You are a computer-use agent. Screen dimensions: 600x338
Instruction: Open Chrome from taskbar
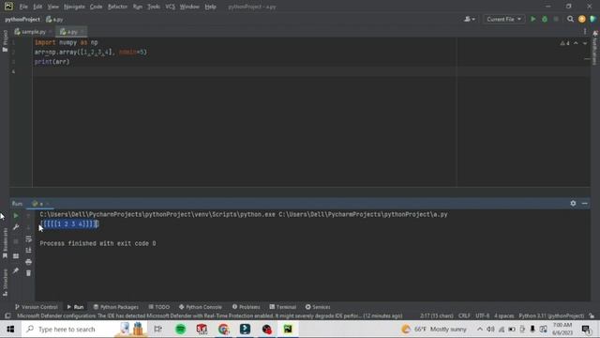coord(223,330)
